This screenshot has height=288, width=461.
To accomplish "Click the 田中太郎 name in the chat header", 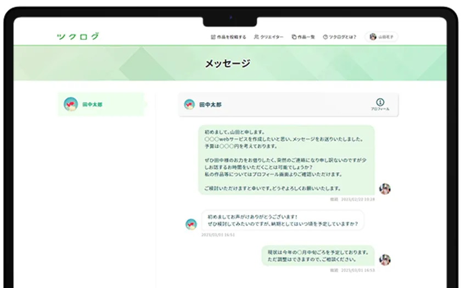I will coord(211,104).
